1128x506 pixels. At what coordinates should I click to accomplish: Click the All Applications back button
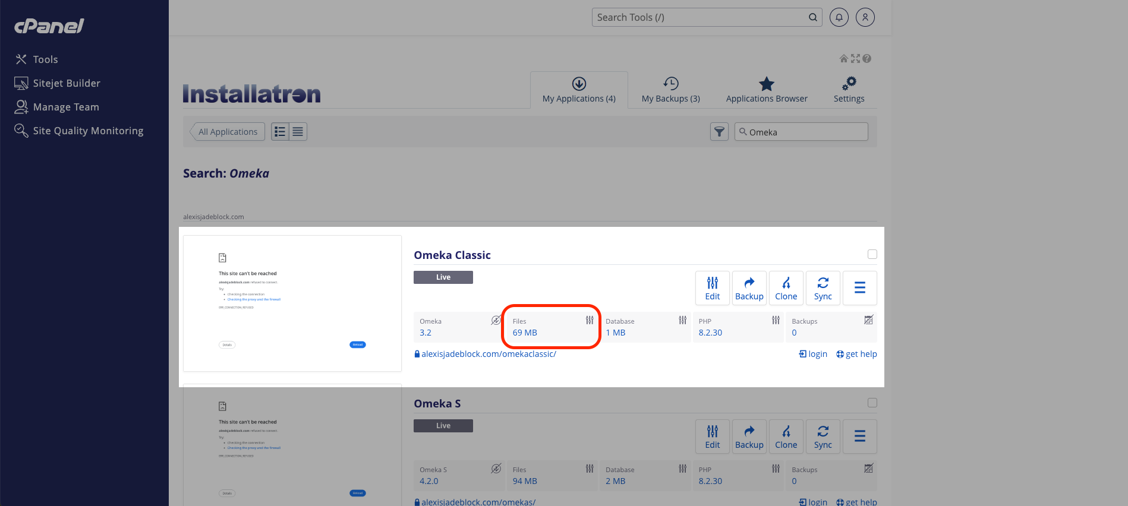coord(226,132)
